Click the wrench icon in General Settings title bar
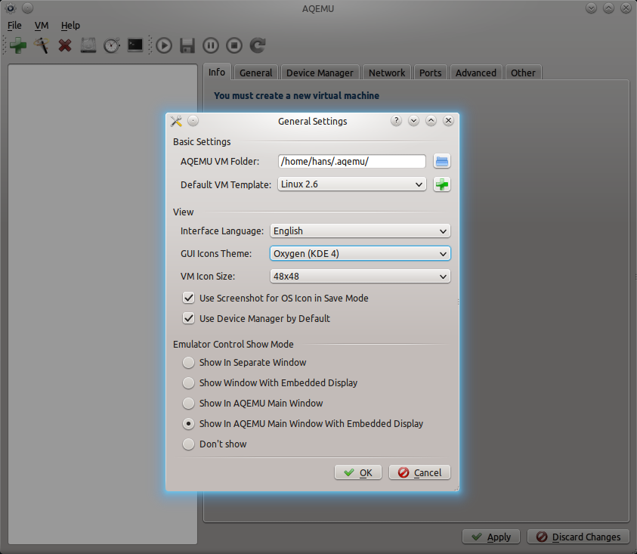Screen dimensions: 637x554 pyautogui.click(x=176, y=121)
